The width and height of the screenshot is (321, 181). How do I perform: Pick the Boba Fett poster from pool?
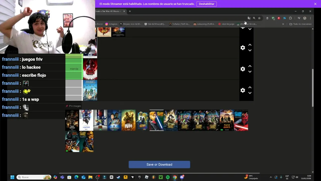pos(128,120)
